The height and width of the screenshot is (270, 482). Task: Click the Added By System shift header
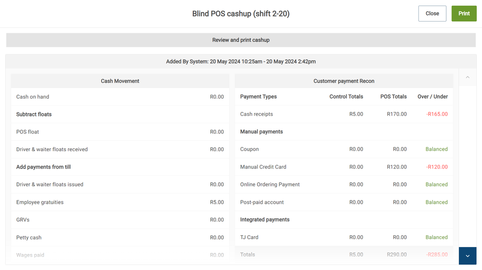click(x=241, y=62)
